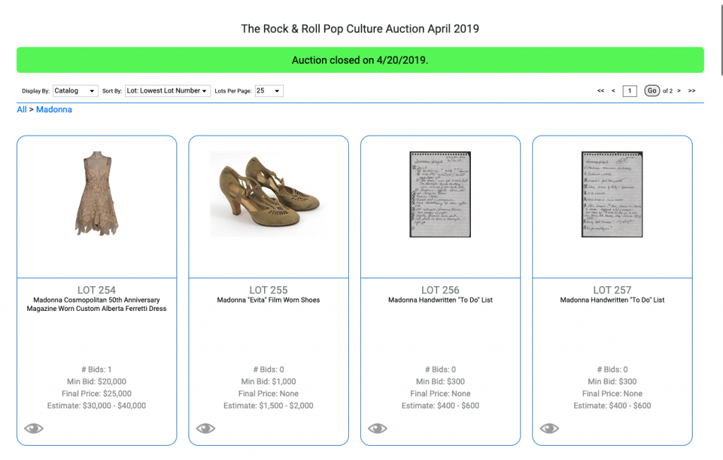Viewport: 723px width, 460px height.
Task: Click the eye icon on Lot 255
Action: coord(205,428)
